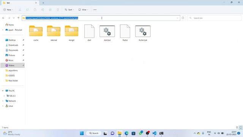Add a new tab with plus button
Image resolution: width=243 pixels, height=137 pixels.
[x=43, y=3]
